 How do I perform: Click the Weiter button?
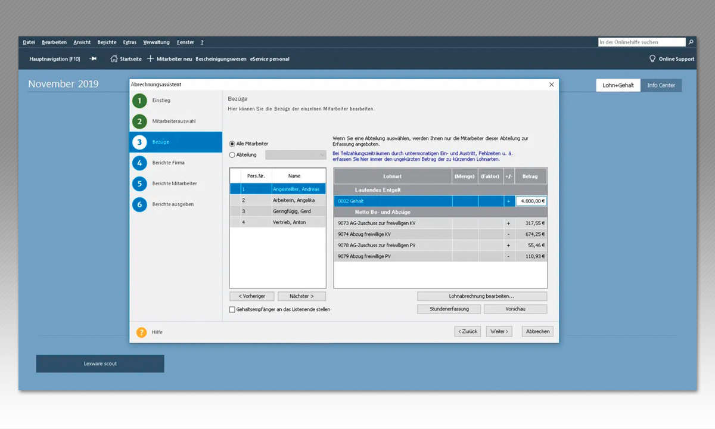coord(499,331)
